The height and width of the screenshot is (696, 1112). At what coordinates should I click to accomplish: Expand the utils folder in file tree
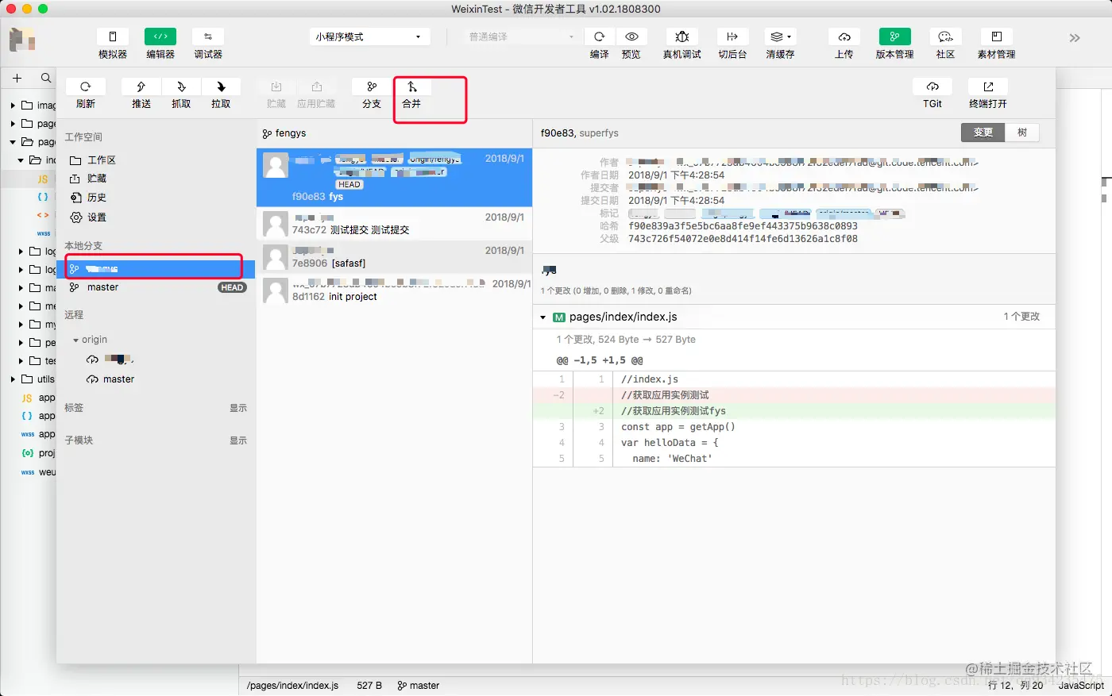tap(14, 379)
